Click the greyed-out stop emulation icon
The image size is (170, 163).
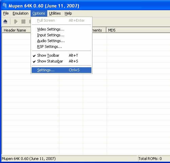(x=23, y=21)
